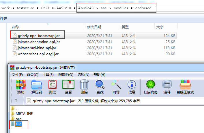Open the Help (帮助) menu

coord(99,75)
